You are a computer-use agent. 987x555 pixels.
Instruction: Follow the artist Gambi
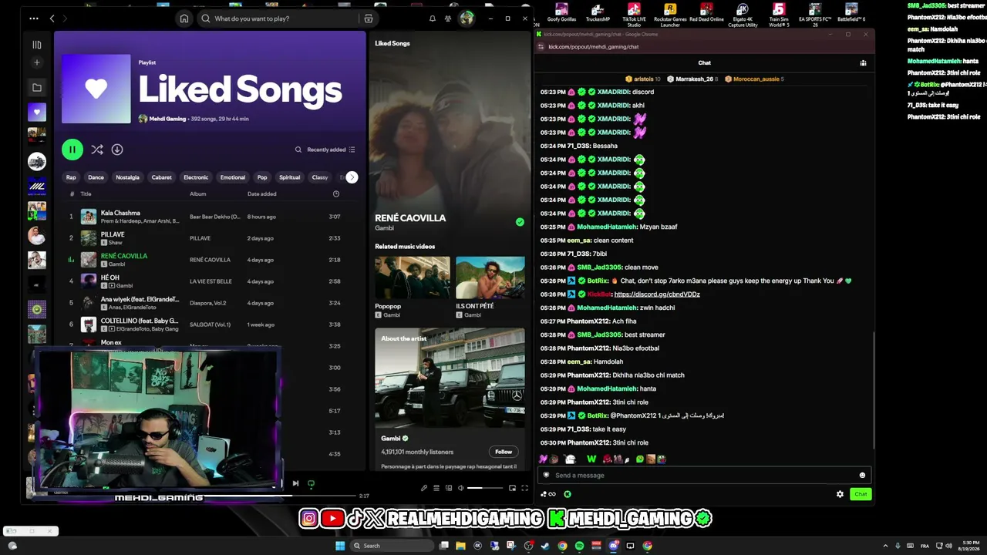[x=504, y=452]
